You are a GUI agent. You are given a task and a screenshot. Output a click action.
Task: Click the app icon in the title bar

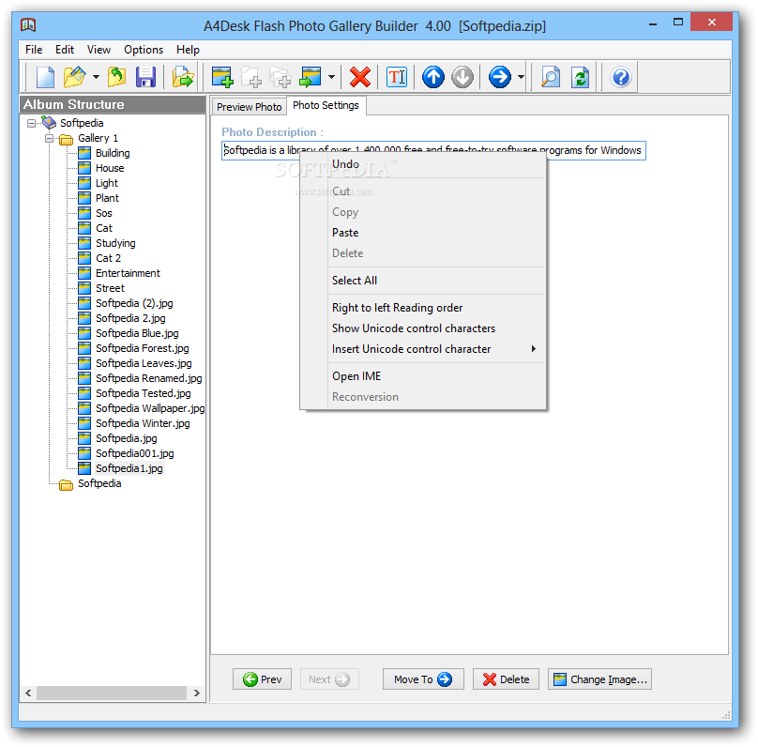click(x=28, y=24)
